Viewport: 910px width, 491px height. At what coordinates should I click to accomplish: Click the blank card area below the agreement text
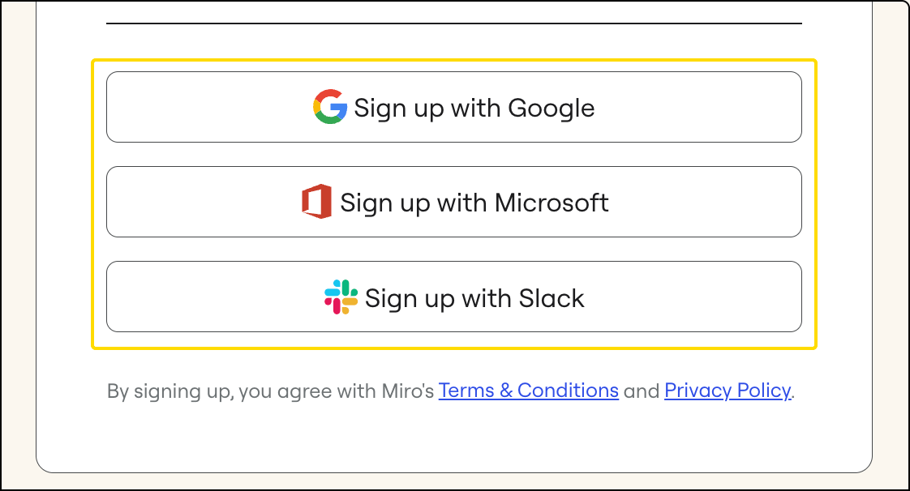click(x=454, y=438)
